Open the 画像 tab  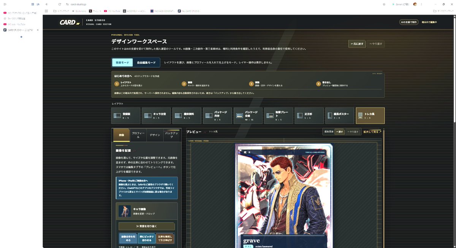121,135
